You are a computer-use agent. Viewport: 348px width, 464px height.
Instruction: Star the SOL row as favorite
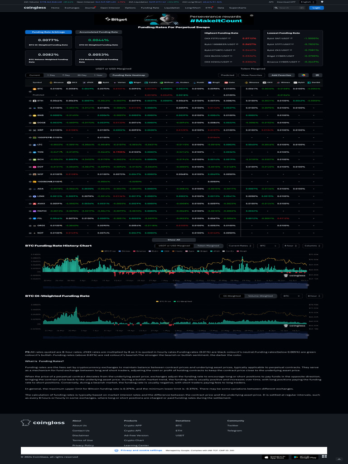pyautogui.click(x=30, y=108)
